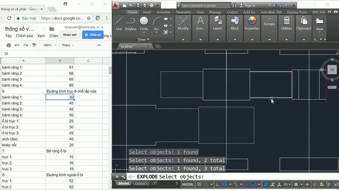The image size is (339, 190).
Task: Expand the Modify panel arrow
Action: (183, 40)
